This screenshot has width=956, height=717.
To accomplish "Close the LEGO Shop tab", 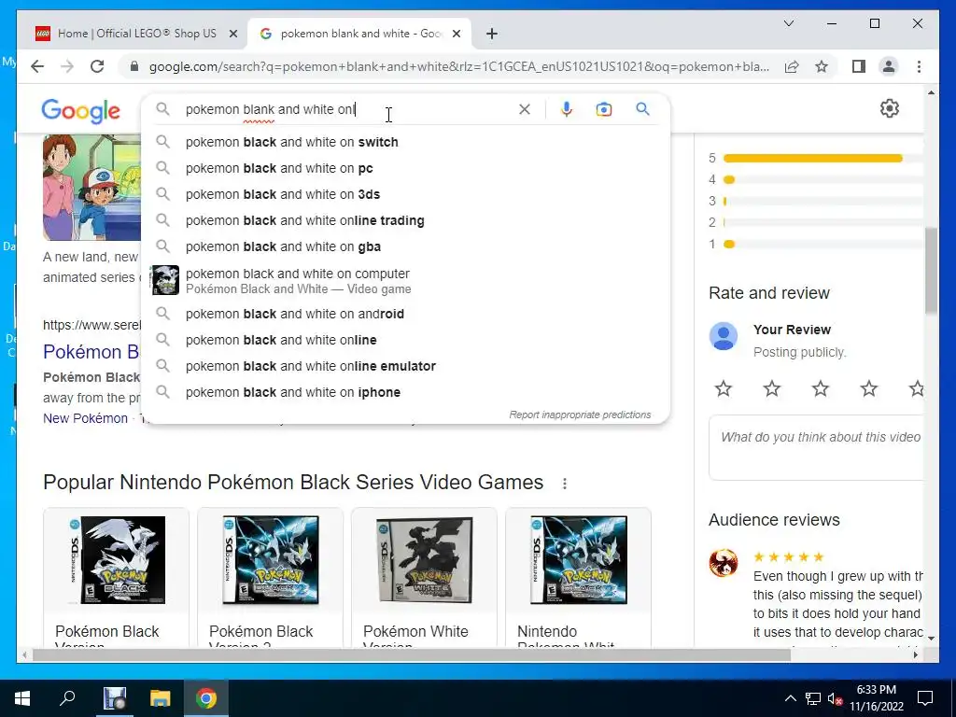I will click(x=232, y=34).
